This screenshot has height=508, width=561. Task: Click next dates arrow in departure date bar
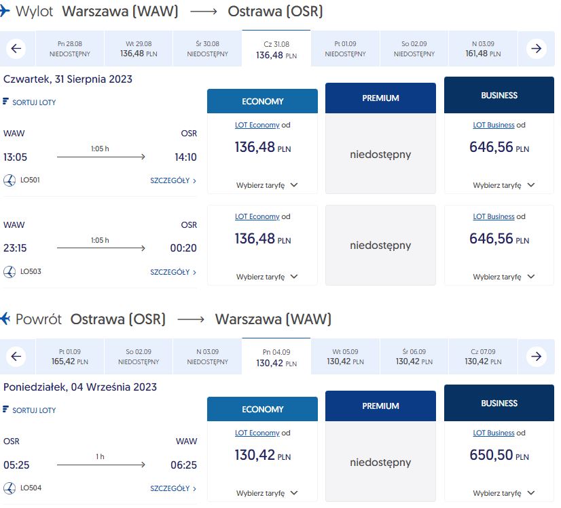536,49
